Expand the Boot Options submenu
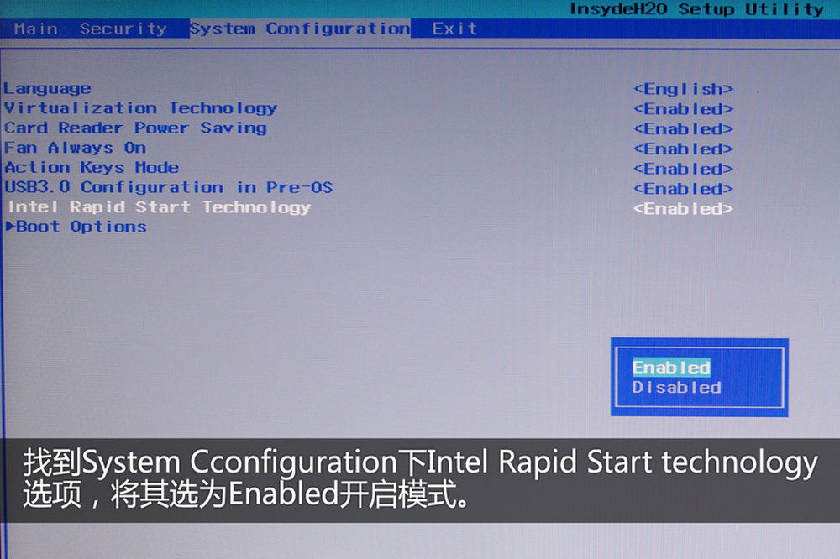Image resolution: width=840 pixels, height=559 pixels. tap(76, 227)
